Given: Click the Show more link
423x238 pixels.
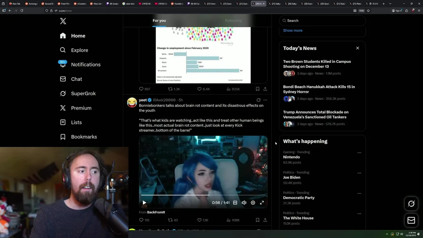Looking at the screenshot, I should (x=293, y=30).
